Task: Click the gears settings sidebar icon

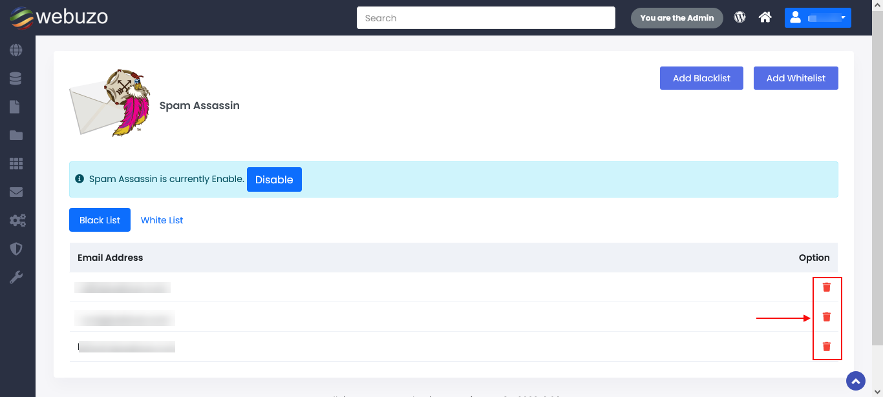Action: (x=17, y=221)
